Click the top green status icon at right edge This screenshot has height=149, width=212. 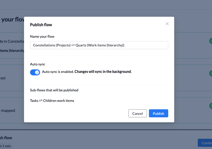[x=211, y=41]
